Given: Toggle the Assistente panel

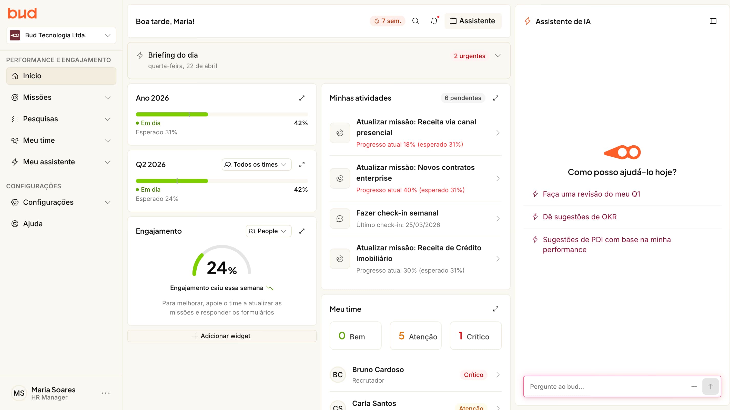Looking at the screenshot, I should pos(473,21).
